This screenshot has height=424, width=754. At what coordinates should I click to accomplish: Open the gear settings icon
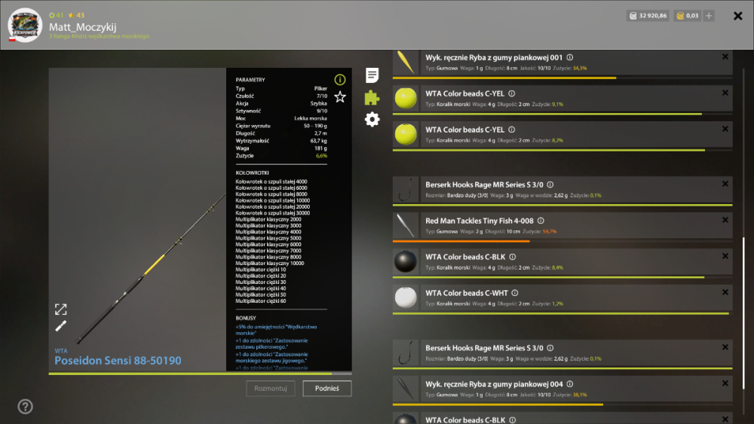click(372, 119)
